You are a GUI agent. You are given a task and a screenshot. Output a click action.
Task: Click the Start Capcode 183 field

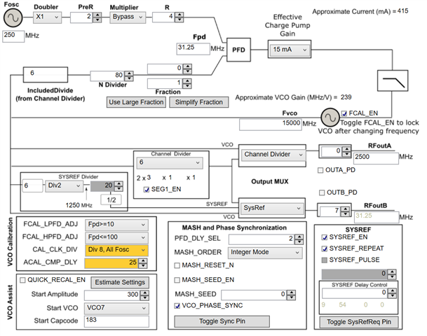pyautogui.click(x=116, y=321)
